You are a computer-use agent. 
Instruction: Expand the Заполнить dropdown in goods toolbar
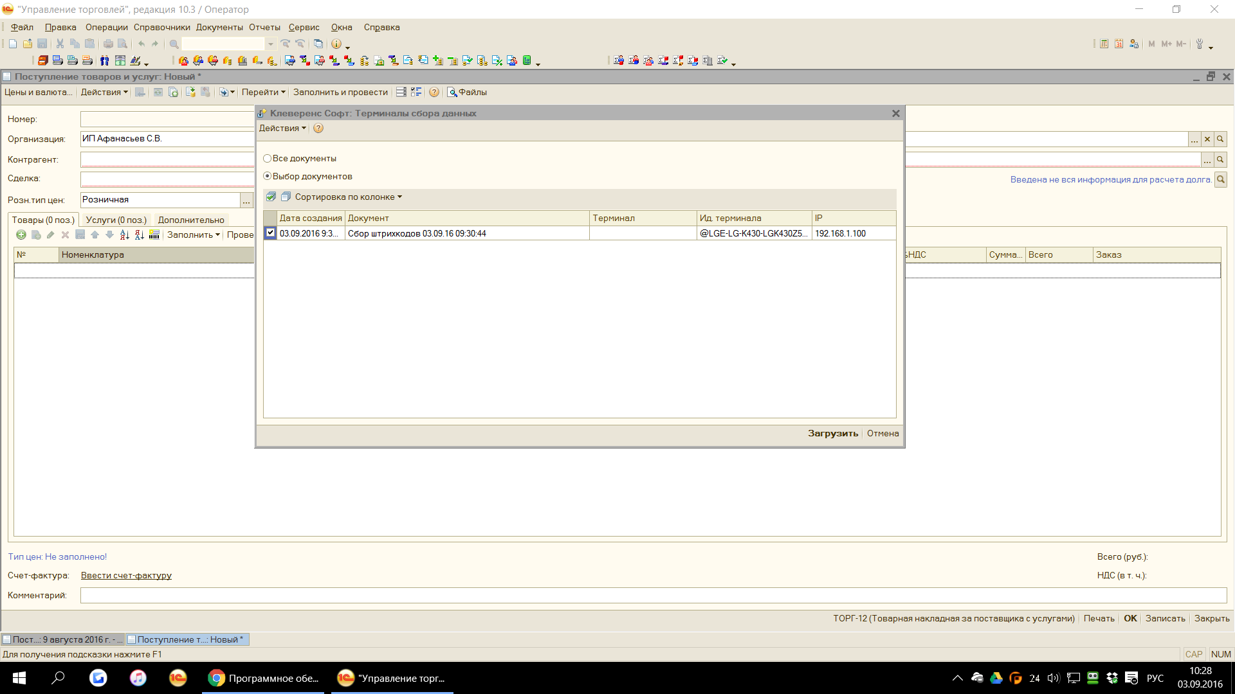(194, 235)
